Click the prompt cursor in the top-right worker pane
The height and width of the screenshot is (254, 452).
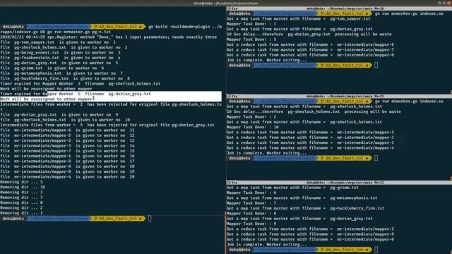coord(376,66)
